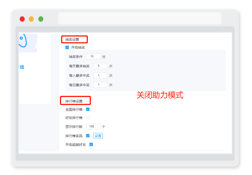
Task: Focus the 每天最多抽奖 input field
Action: pyautogui.click(x=100, y=66)
